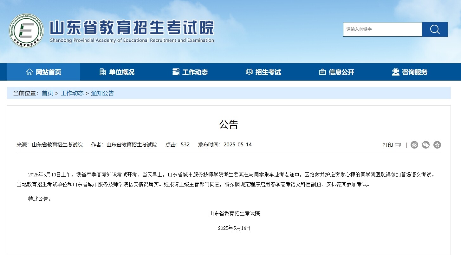Focus the 请输入关键字 search field

coord(383,29)
